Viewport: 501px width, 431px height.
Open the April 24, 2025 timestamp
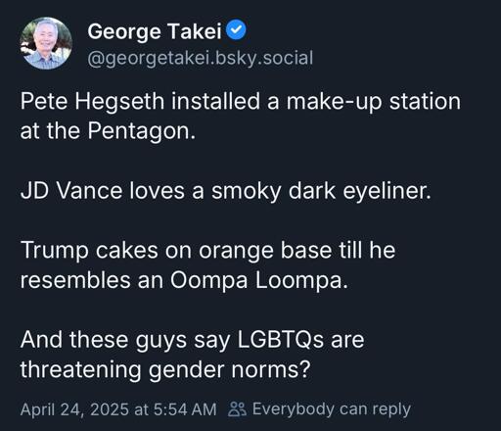coord(118,409)
